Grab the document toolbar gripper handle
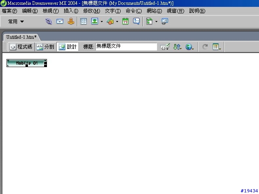 coord(5,47)
